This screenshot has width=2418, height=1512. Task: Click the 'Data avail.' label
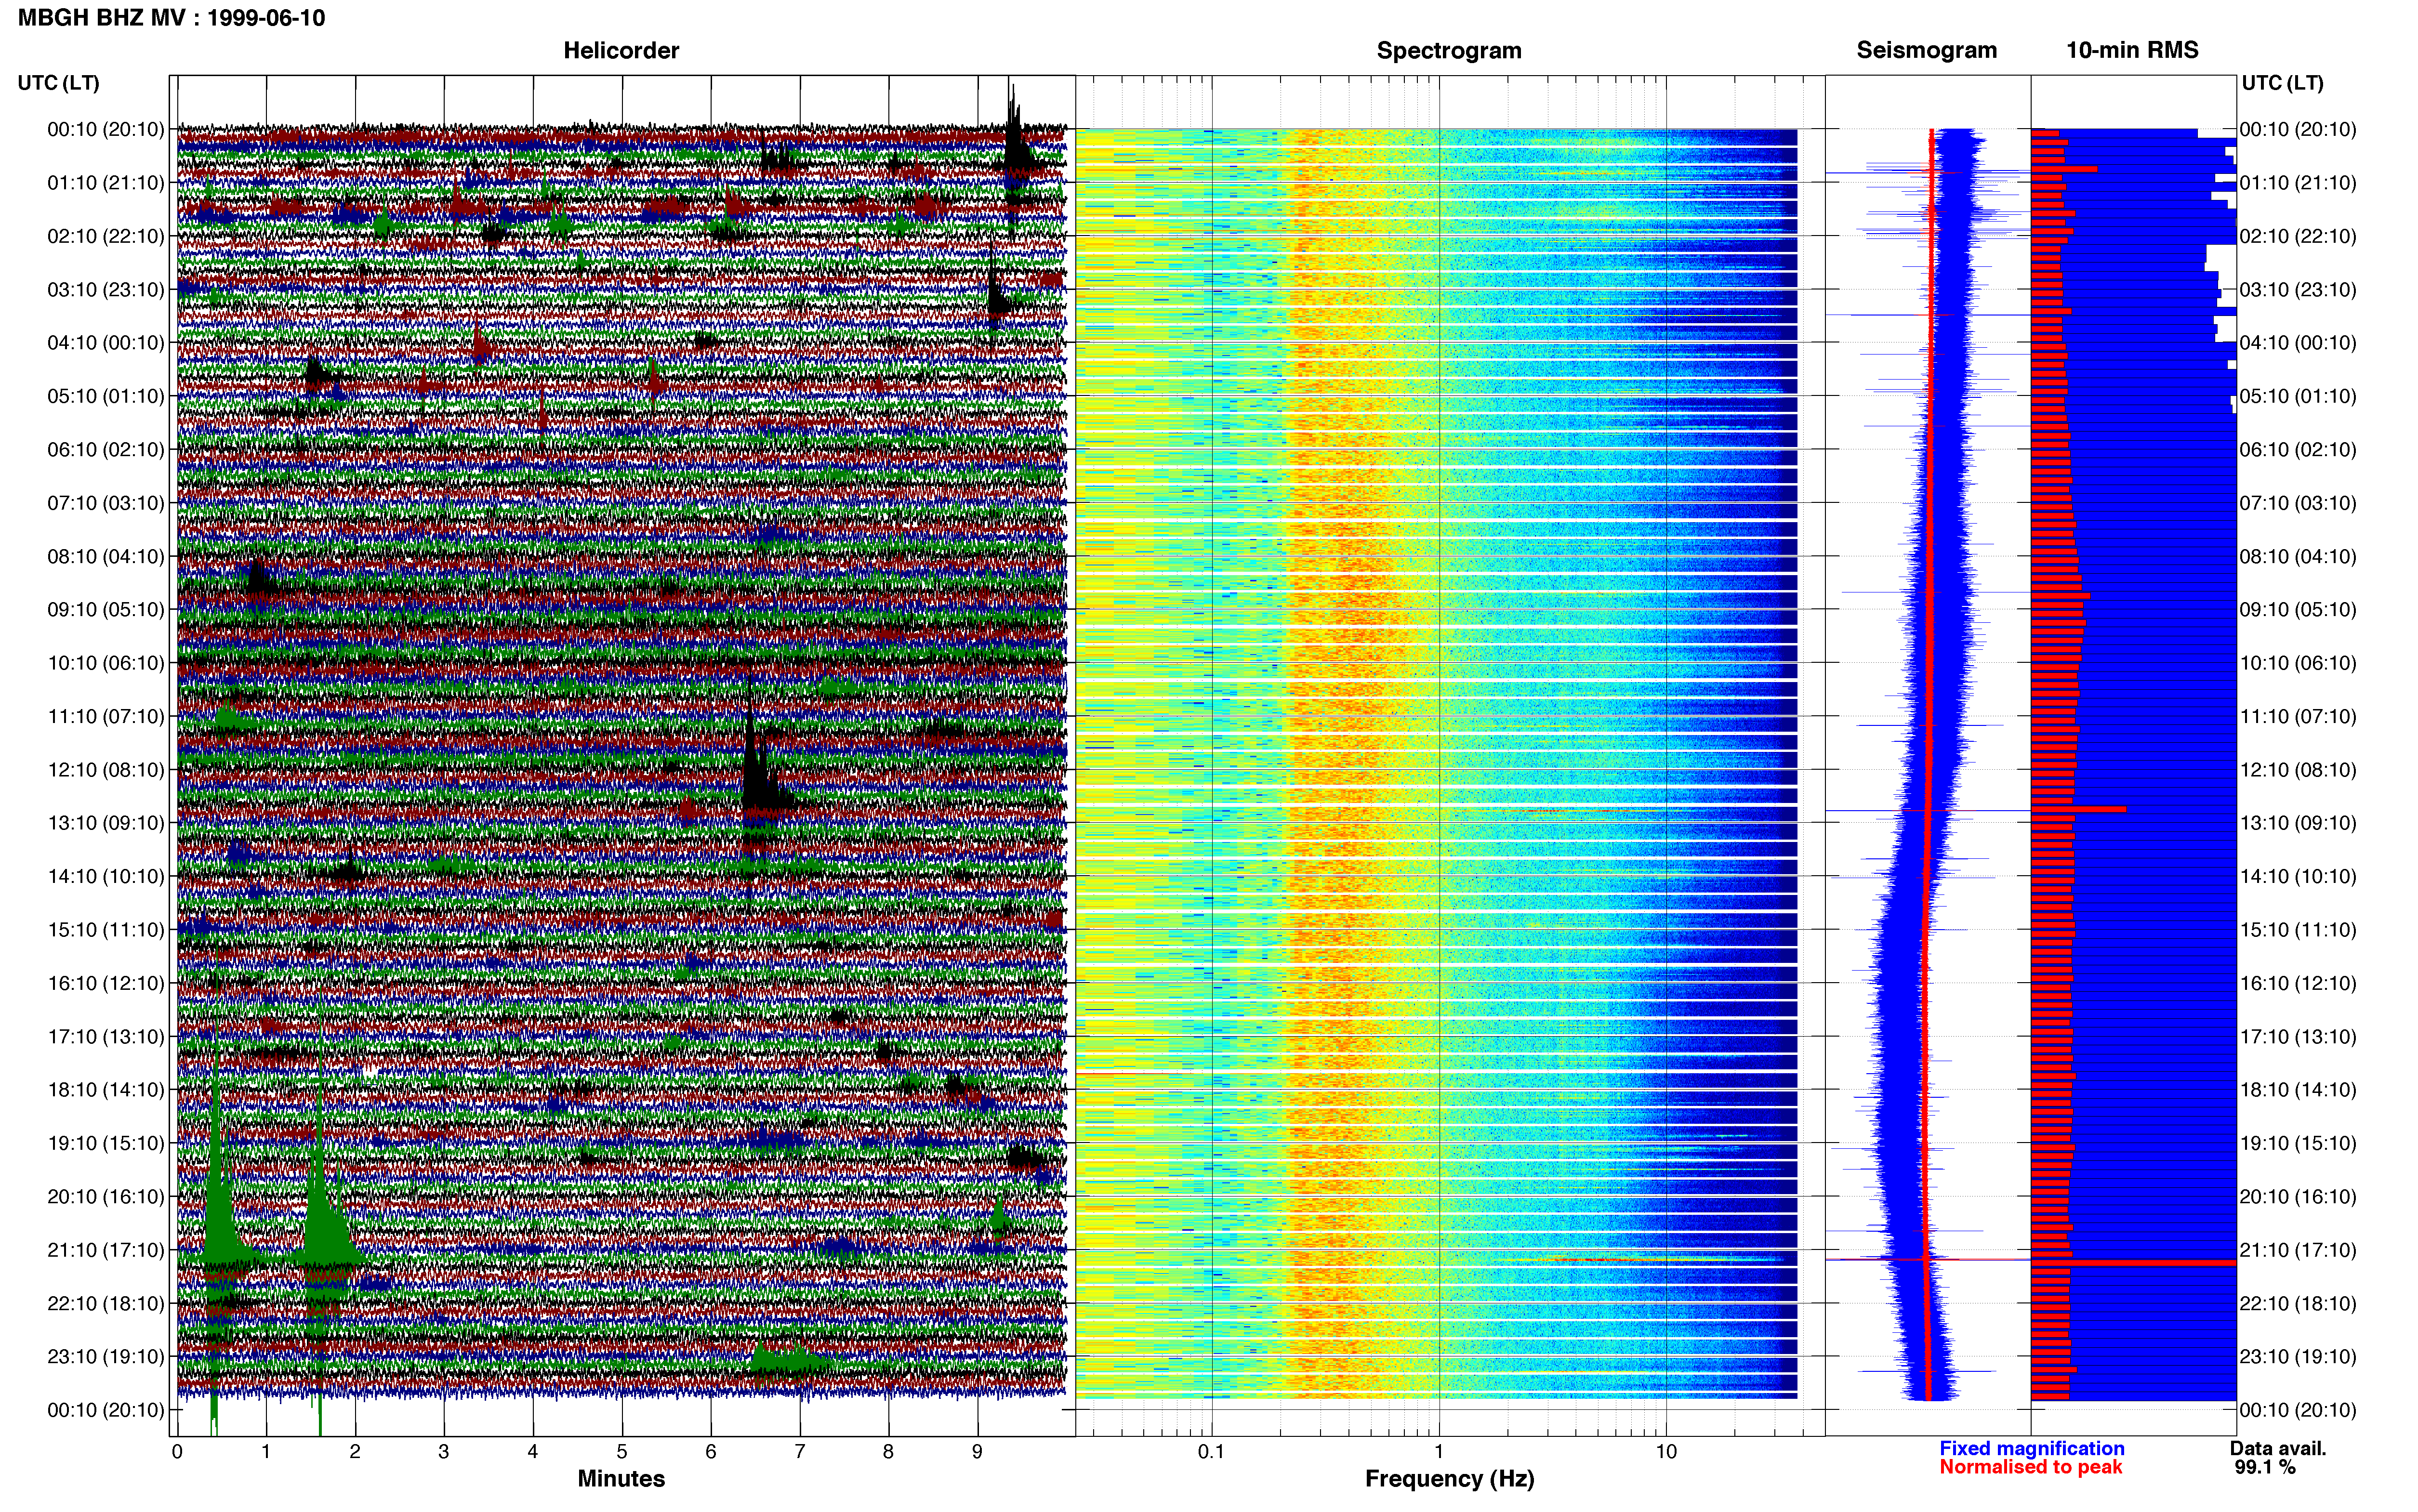pos(2278,1448)
